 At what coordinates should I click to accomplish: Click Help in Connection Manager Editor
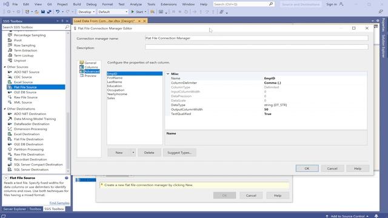358,168
